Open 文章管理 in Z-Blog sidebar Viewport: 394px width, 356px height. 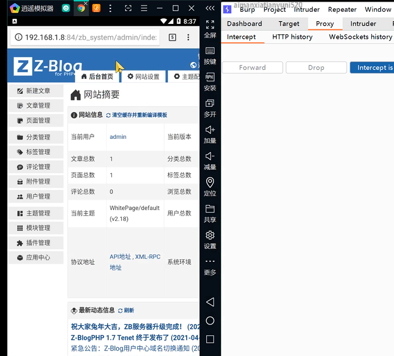pos(36,106)
